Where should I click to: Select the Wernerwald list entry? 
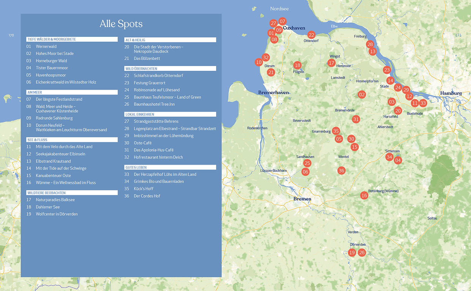[47, 46]
